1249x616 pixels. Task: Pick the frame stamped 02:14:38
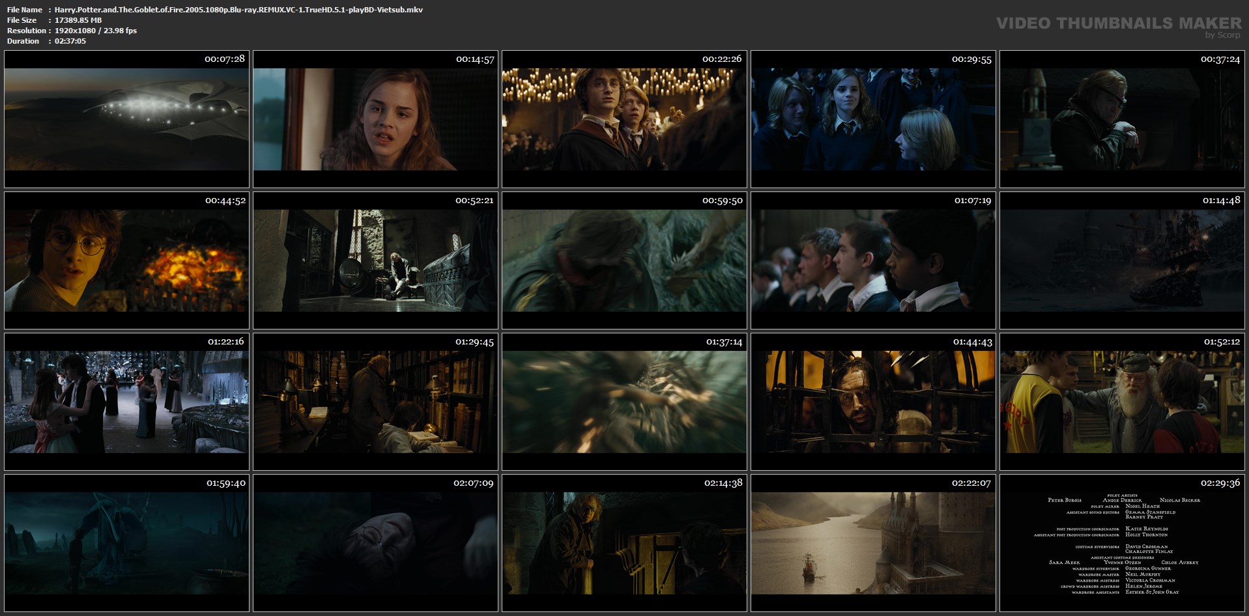pos(624,543)
